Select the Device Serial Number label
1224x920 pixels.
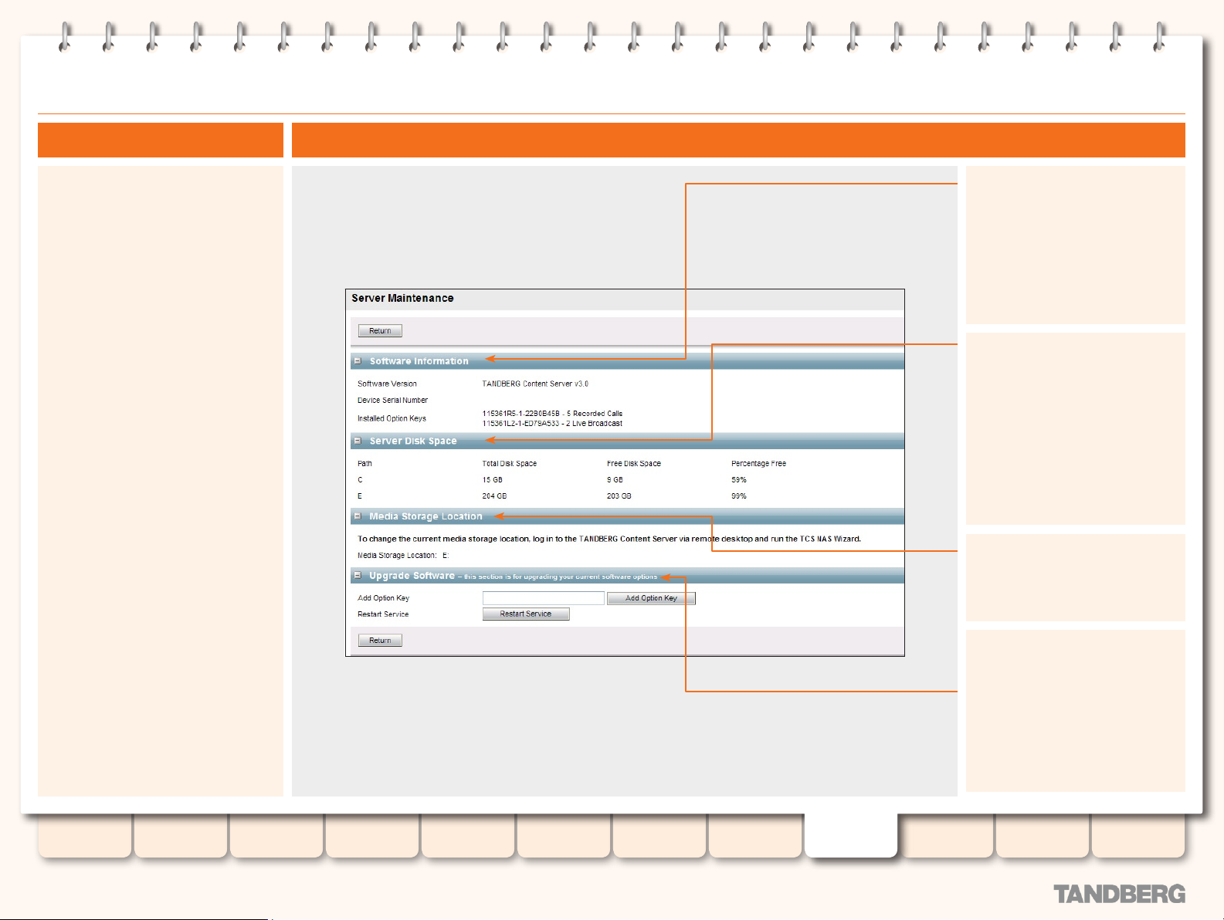click(x=392, y=401)
